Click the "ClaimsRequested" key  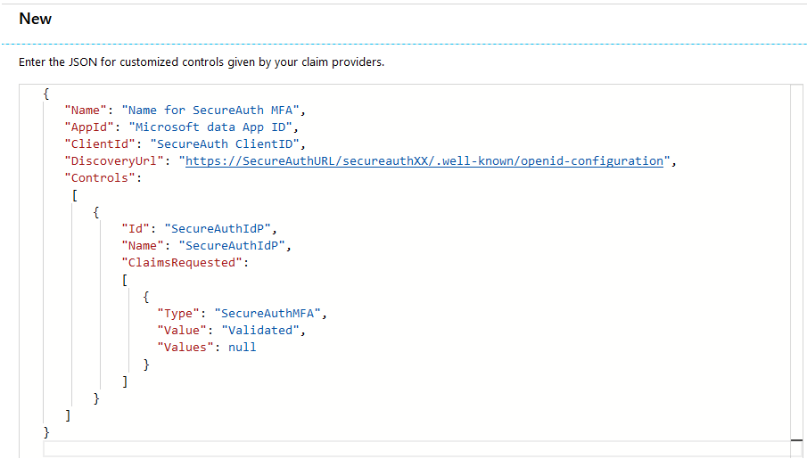coord(183,263)
